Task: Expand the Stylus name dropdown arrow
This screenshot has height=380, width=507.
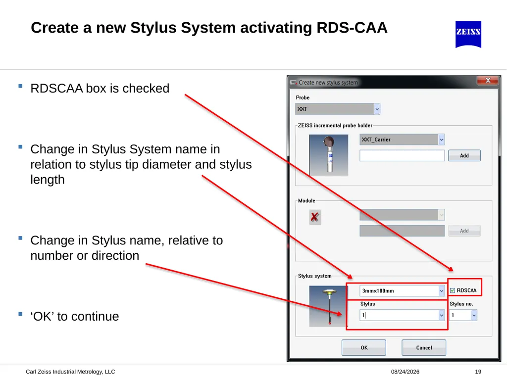Action: click(x=441, y=315)
